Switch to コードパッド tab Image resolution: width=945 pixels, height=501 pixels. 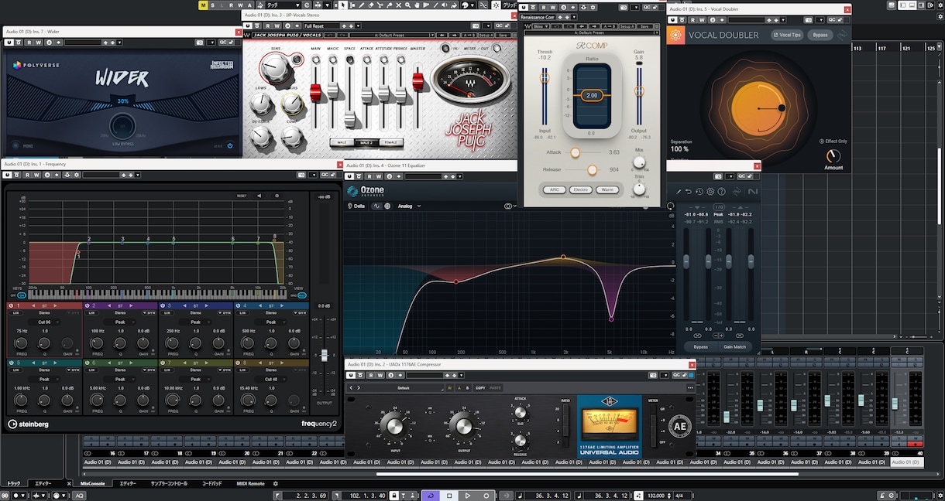tap(212, 484)
